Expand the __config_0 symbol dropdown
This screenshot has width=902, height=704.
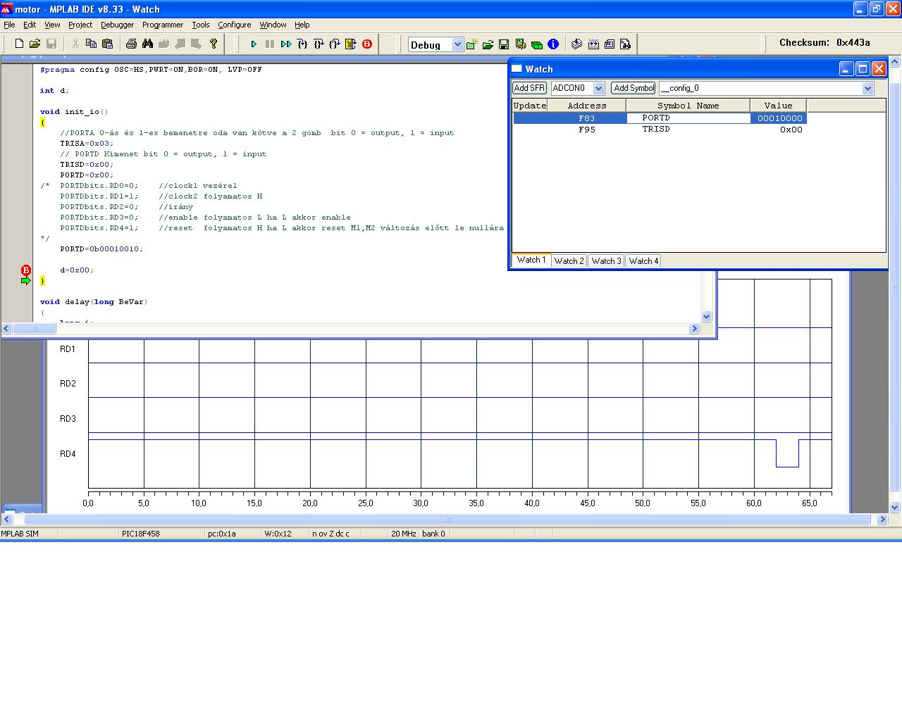tap(867, 88)
